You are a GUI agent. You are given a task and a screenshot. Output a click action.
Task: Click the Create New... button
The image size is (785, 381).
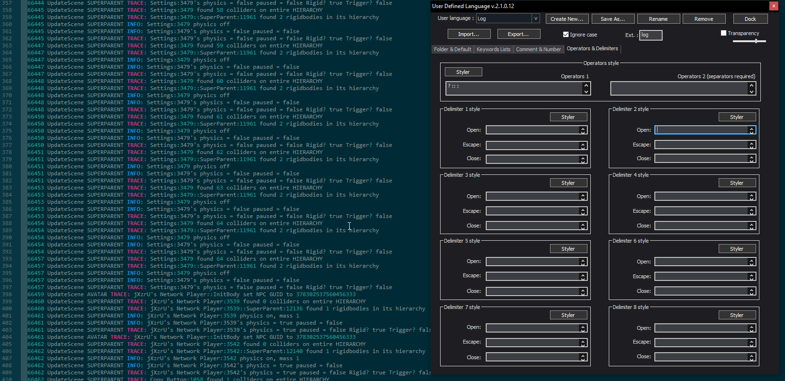click(567, 19)
